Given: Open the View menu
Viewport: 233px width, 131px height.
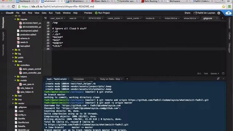Looking at the screenshot, I should coord(37,13).
